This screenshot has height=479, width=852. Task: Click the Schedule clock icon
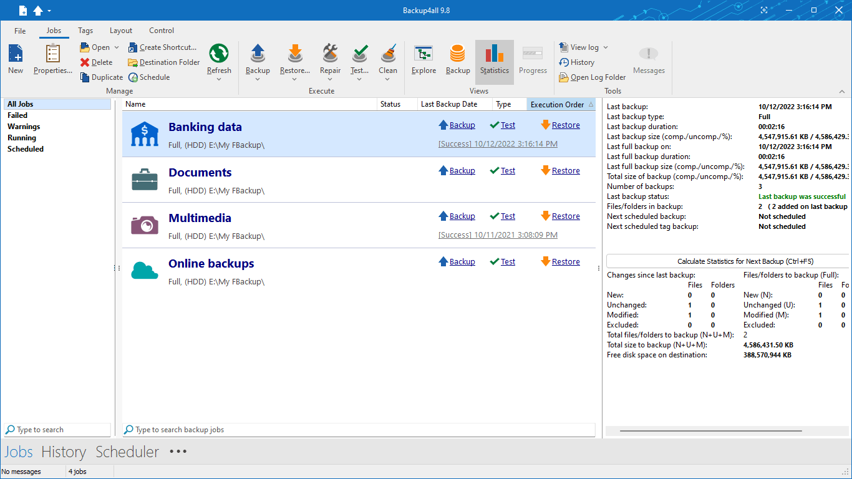[133, 77]
